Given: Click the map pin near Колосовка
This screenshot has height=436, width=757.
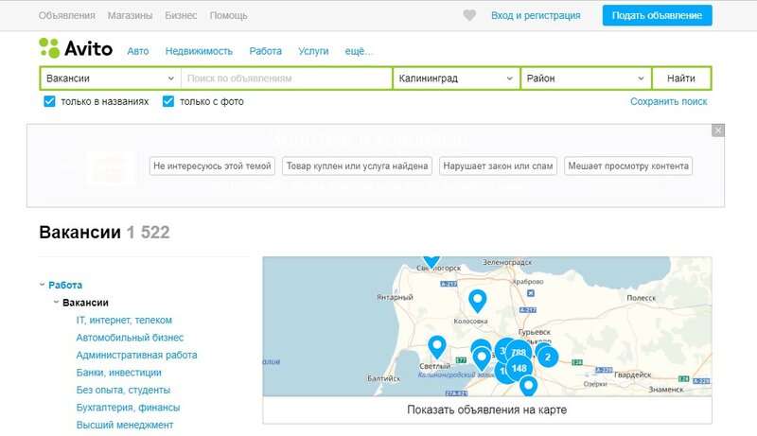Looking at the screenshot, I should (478, 301).
